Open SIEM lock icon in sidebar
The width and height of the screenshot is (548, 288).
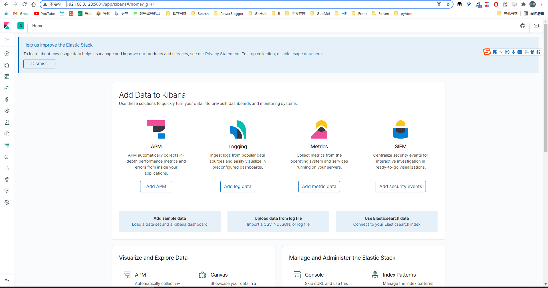7,168
